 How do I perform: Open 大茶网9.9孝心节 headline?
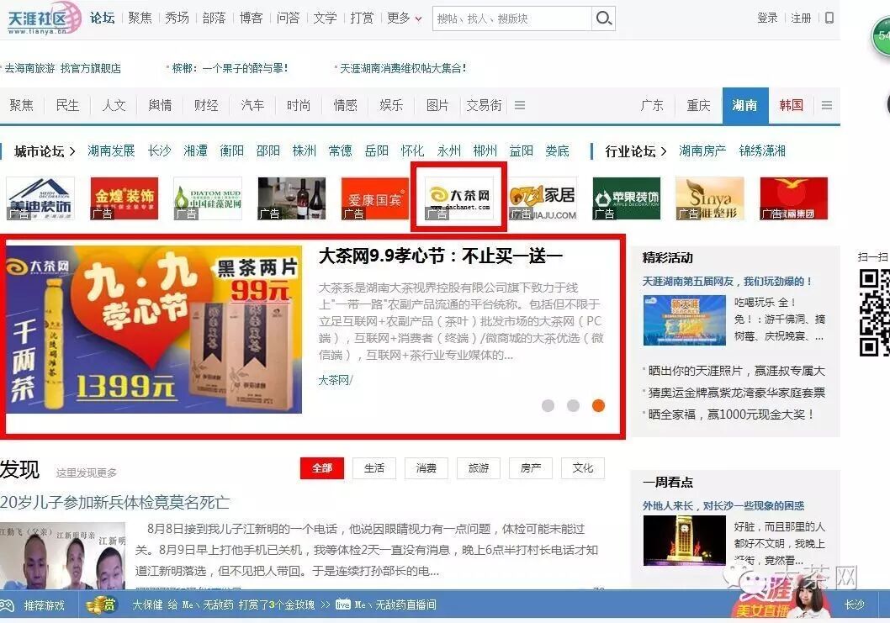click(441, 256)
